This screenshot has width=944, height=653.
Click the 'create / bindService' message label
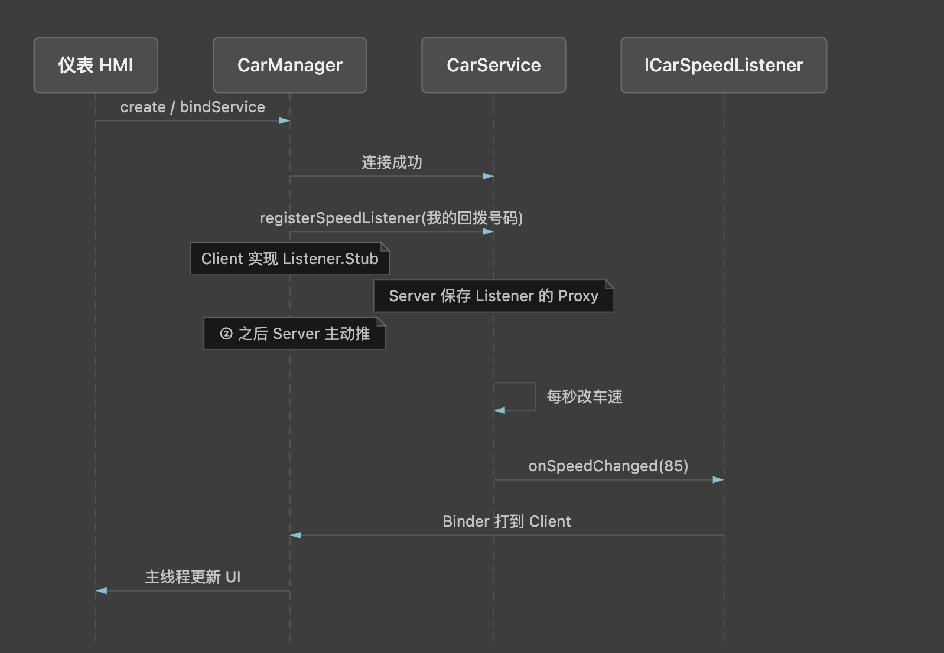(193, 107)
